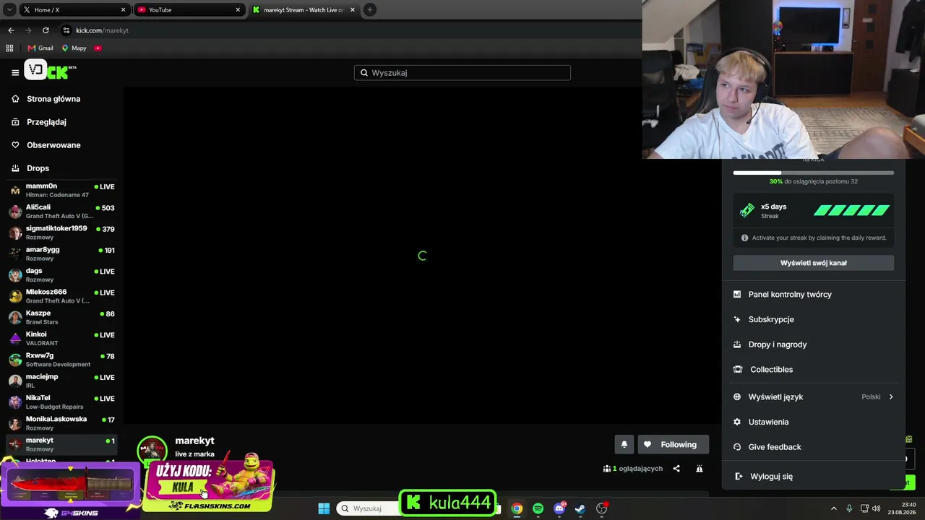
Task: Open Kaszpe Brawl Stars channel
Action: tap(61, 317)
